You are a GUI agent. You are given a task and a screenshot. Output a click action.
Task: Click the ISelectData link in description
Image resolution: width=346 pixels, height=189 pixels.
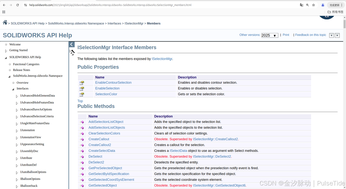coord(178,151)
